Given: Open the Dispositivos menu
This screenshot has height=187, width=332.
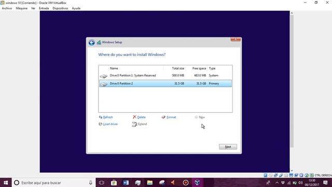Looking at the screenshot, I should (x=60, y=8).
